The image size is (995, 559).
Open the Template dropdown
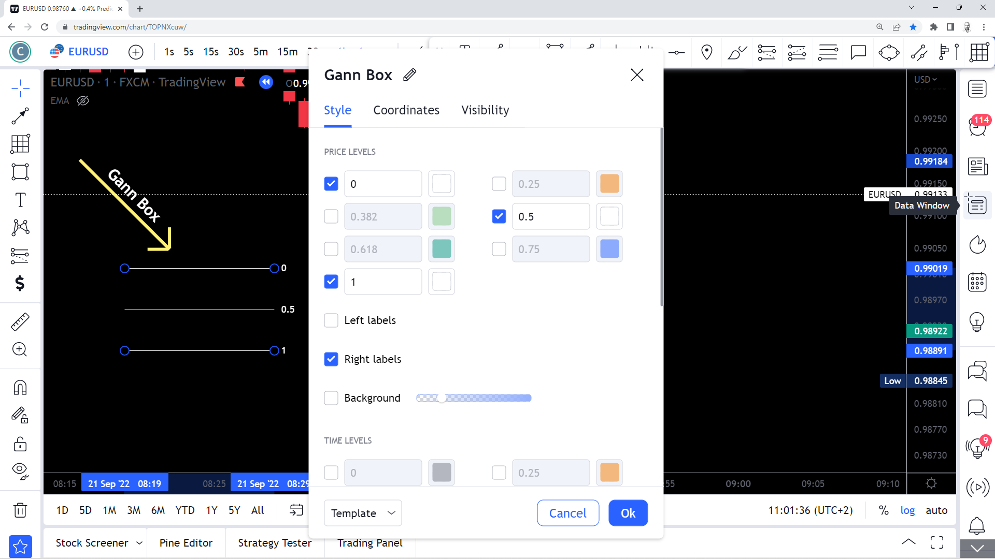click(x=363, y=513)
